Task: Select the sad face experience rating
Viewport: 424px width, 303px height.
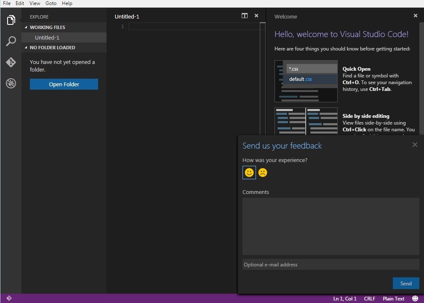Action: coord(263,173)
